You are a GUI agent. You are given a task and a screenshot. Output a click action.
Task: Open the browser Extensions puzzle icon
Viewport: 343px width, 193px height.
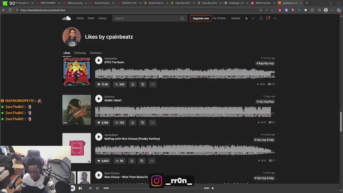point(312,10)
